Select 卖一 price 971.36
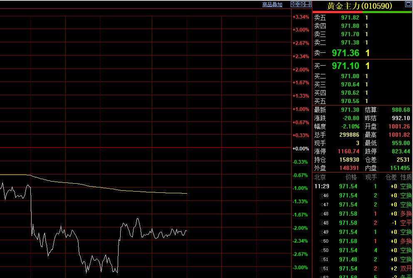413x278 pixels. coord(345,53)
